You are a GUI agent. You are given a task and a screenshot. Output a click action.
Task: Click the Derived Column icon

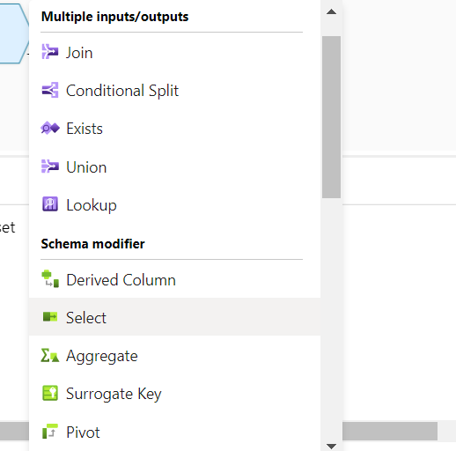(x=50, y=279)
